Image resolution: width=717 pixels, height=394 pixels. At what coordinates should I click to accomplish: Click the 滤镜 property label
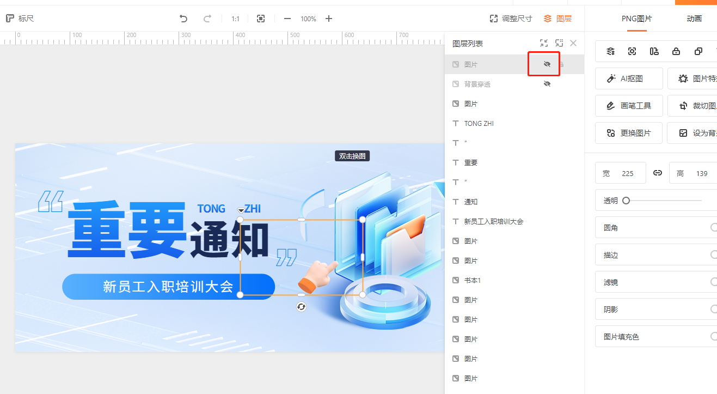point(611,282)
